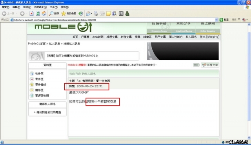The image size is (251, 145).
Task: Click 登出 [sheging] logout link
Action: (209, 37)
